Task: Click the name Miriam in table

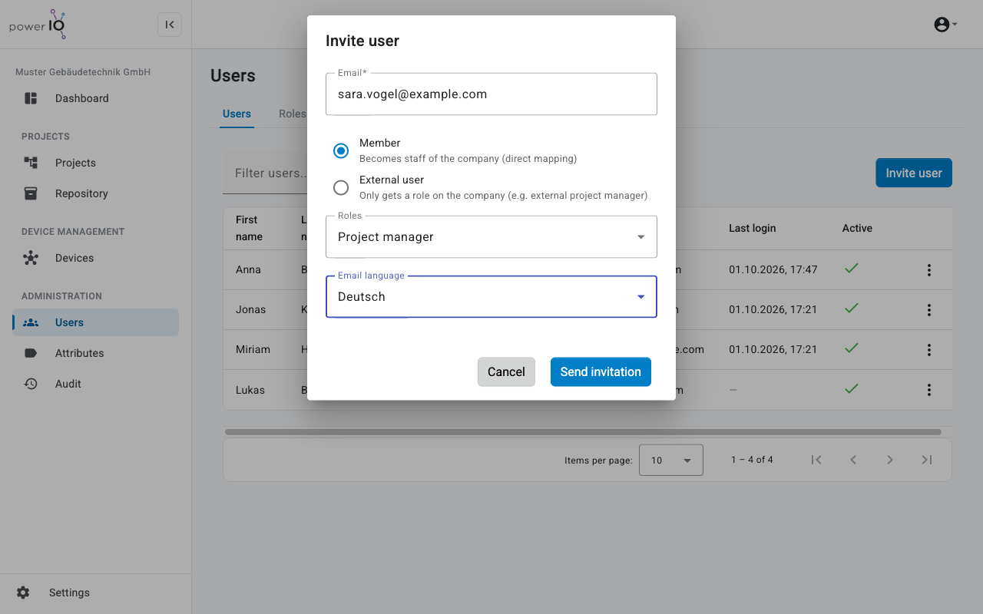Action: pyautogui.click(x=253, y=350)
